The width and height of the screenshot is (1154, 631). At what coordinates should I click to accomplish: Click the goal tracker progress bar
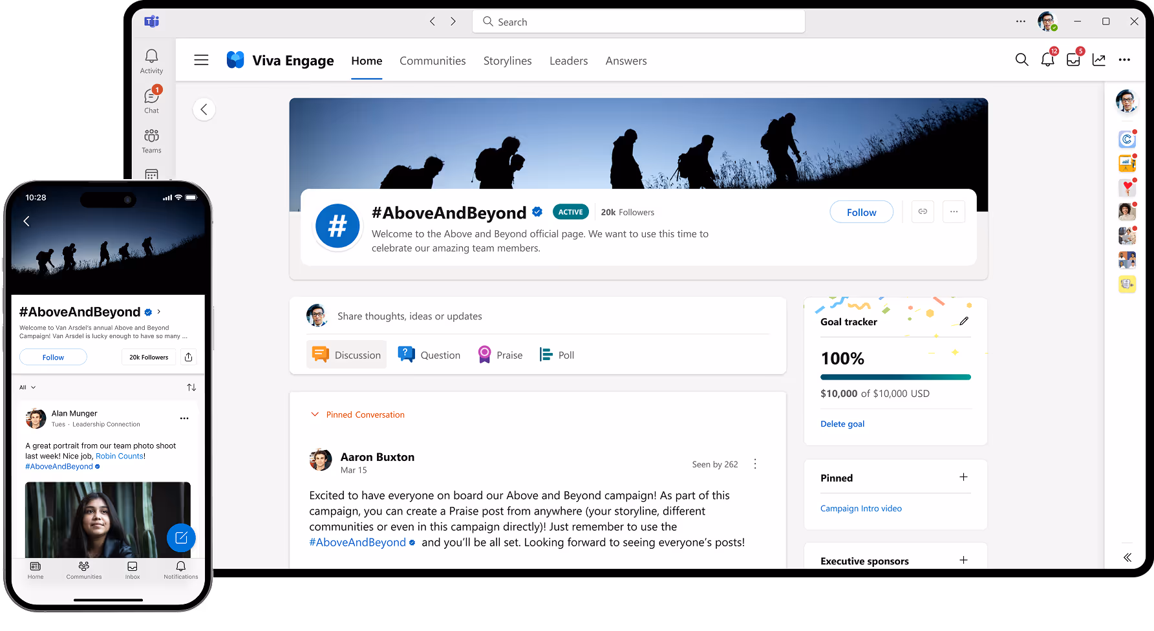click(x=895, y=377)
